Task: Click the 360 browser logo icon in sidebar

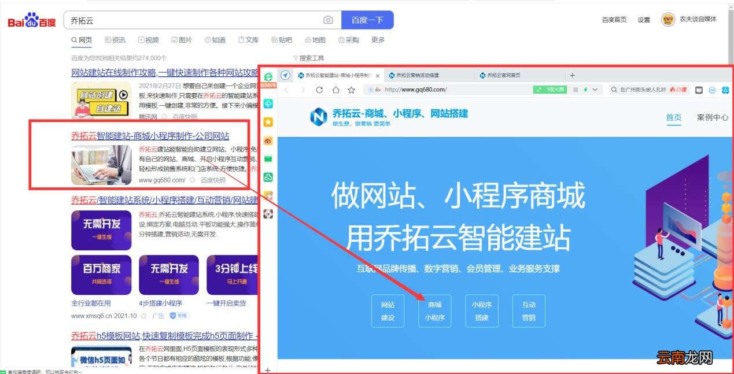Action: click(x=268, y=76)
